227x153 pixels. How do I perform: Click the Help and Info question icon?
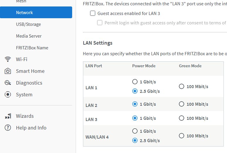click(8, 128)
